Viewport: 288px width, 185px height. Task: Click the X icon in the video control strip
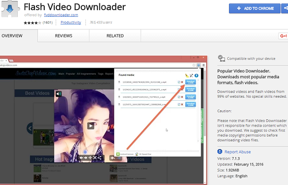95,158
